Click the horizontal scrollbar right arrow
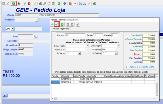 pos(154,99)
